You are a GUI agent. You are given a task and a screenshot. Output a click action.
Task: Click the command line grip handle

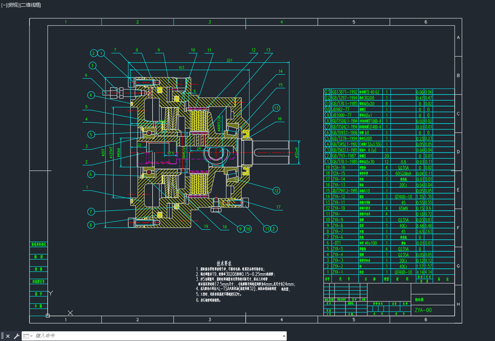tap(2, 336)
